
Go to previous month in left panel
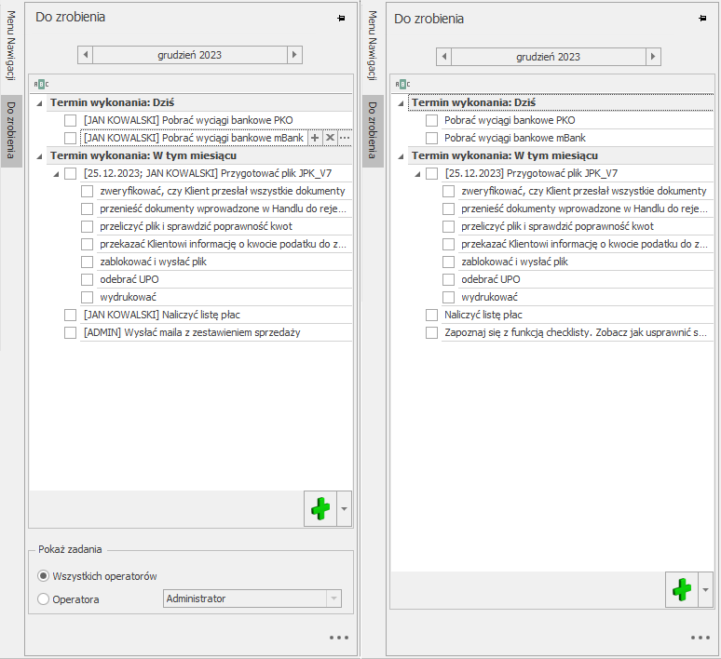86,55
